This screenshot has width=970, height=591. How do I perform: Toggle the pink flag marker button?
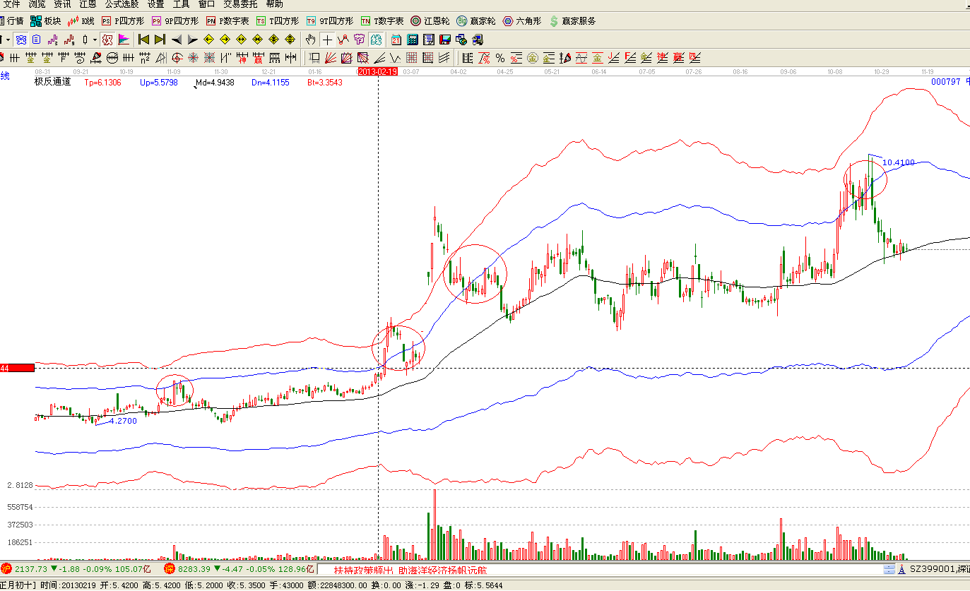pos(124,40)
